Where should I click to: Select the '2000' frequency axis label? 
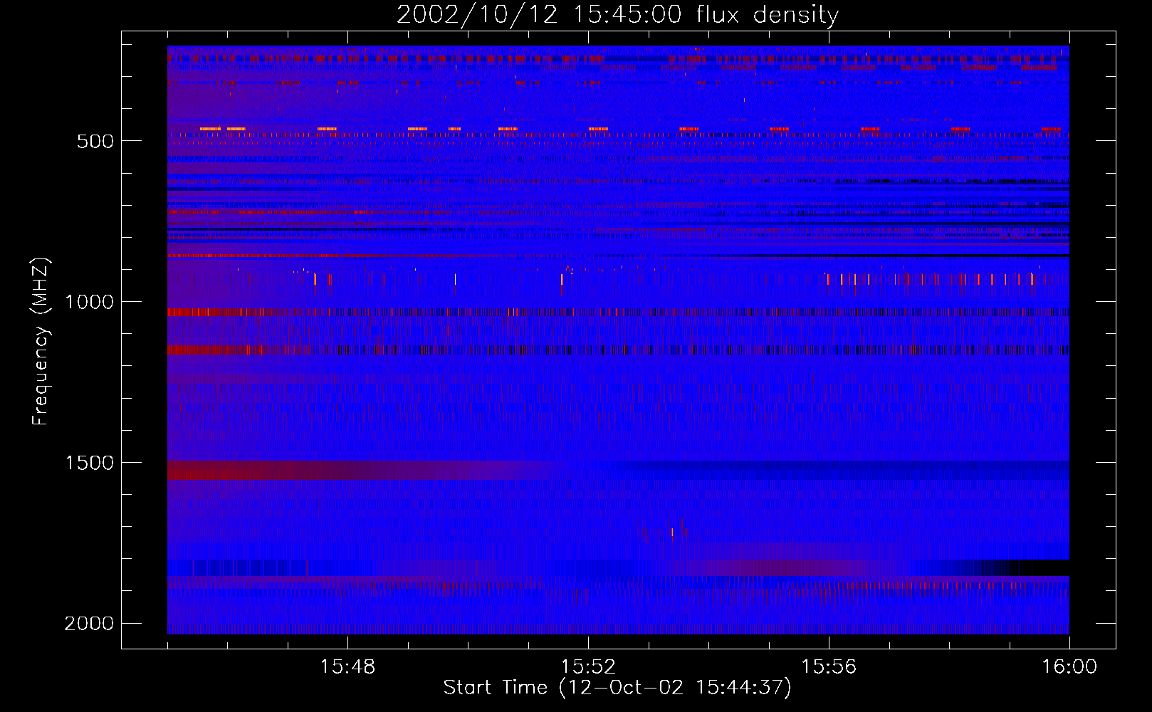89,624
